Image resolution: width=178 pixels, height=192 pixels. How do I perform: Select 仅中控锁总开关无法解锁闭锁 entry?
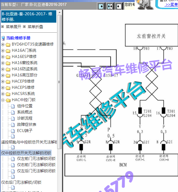pyautogui.click(x=26, y=153)
